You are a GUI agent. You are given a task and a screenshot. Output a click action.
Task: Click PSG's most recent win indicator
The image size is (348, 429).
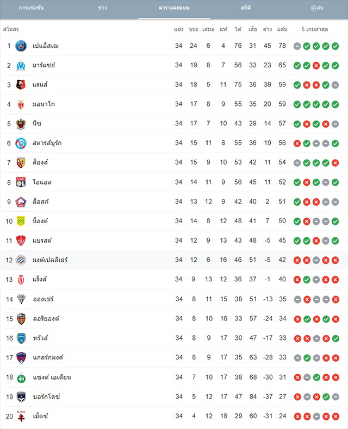(x=335, y=46)
